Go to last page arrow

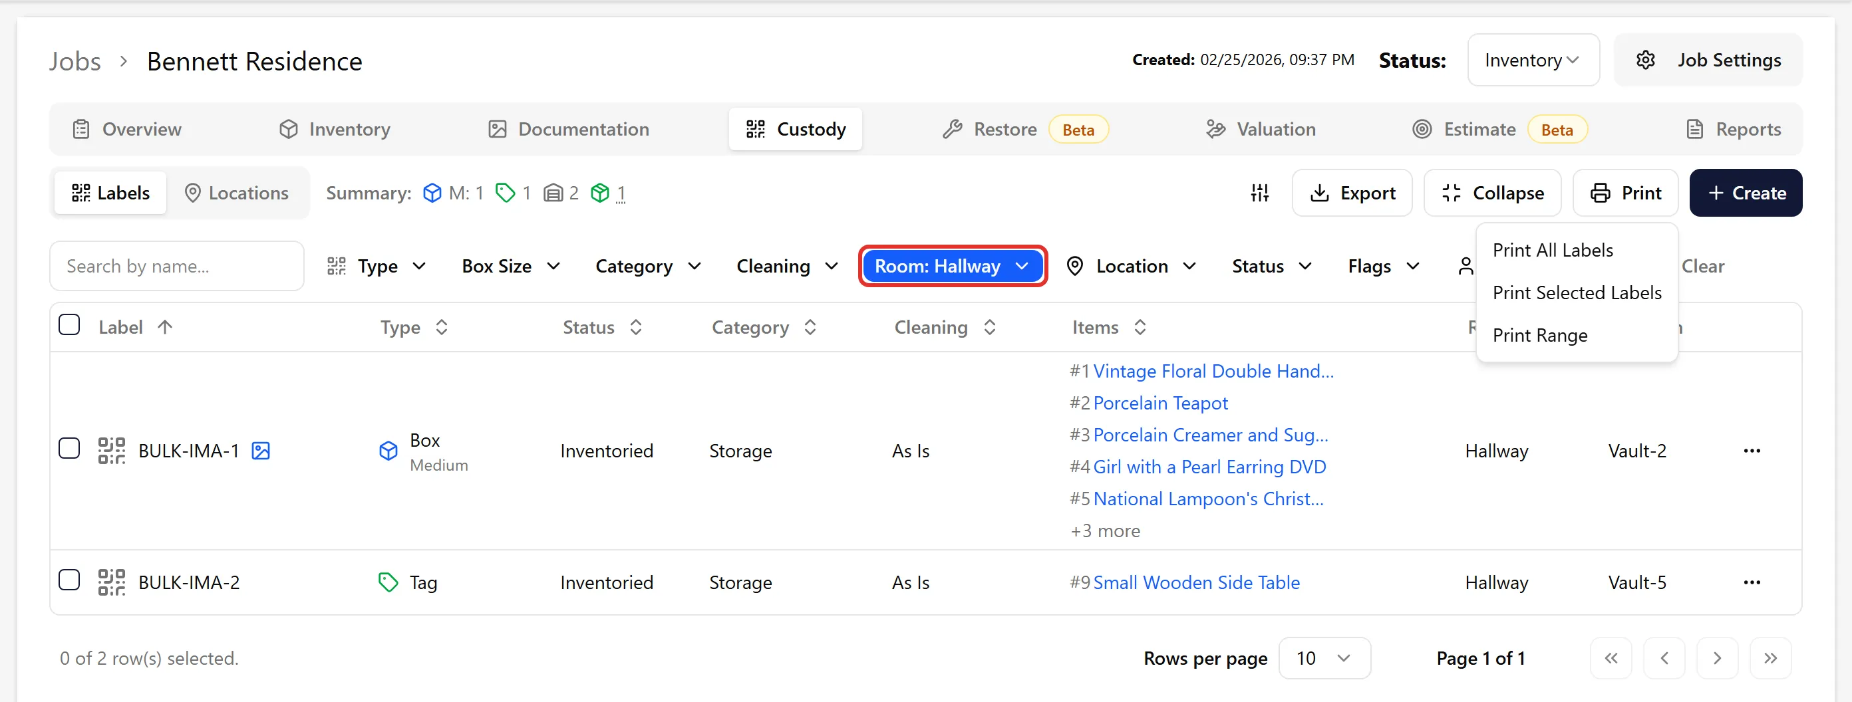click(1770, 658)
